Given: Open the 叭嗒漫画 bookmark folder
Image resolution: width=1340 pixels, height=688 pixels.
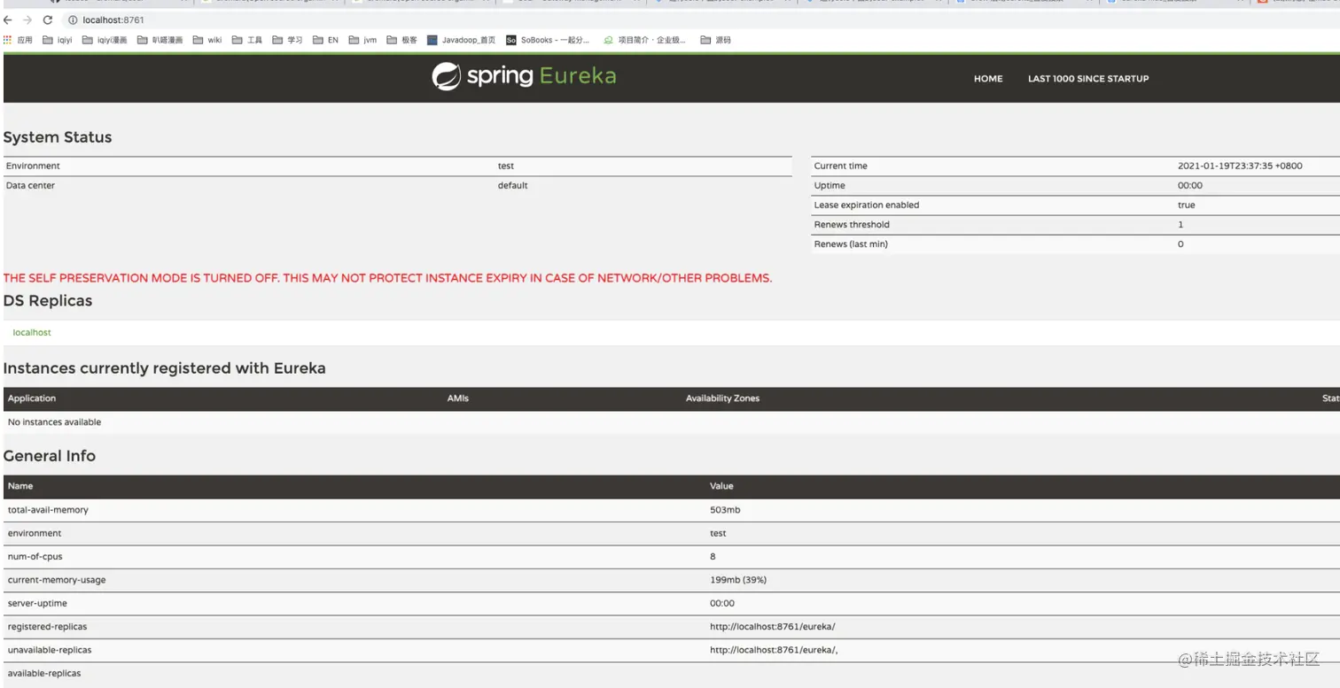Looking at the screenshot, I should click(160, 40).
